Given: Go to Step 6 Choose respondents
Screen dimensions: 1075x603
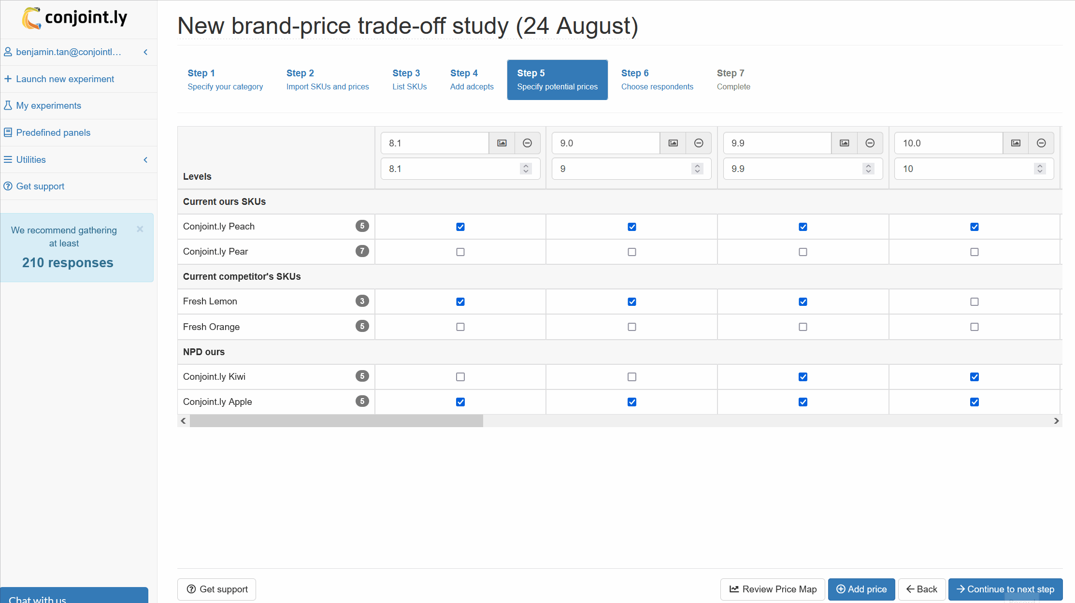Looking at the screenshot, I should [x=657, y=80].
